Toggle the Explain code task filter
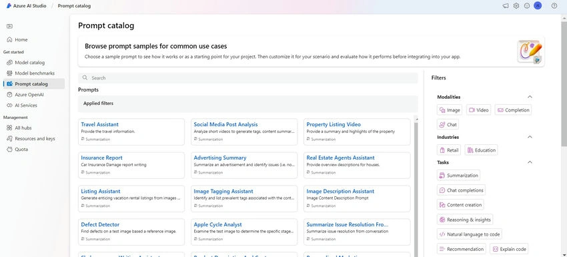 [x=509, y=249]
